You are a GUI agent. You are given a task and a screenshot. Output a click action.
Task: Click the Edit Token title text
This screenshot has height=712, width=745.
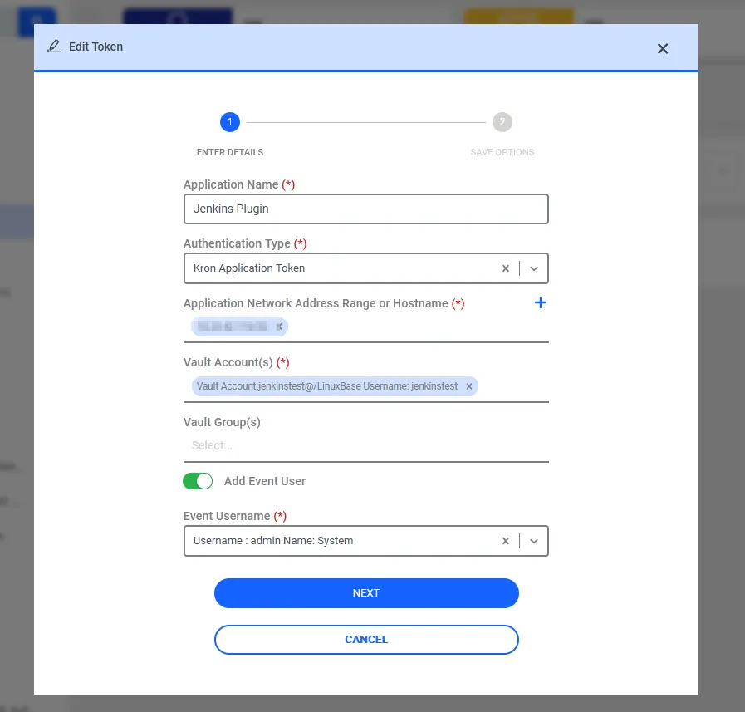96,47
